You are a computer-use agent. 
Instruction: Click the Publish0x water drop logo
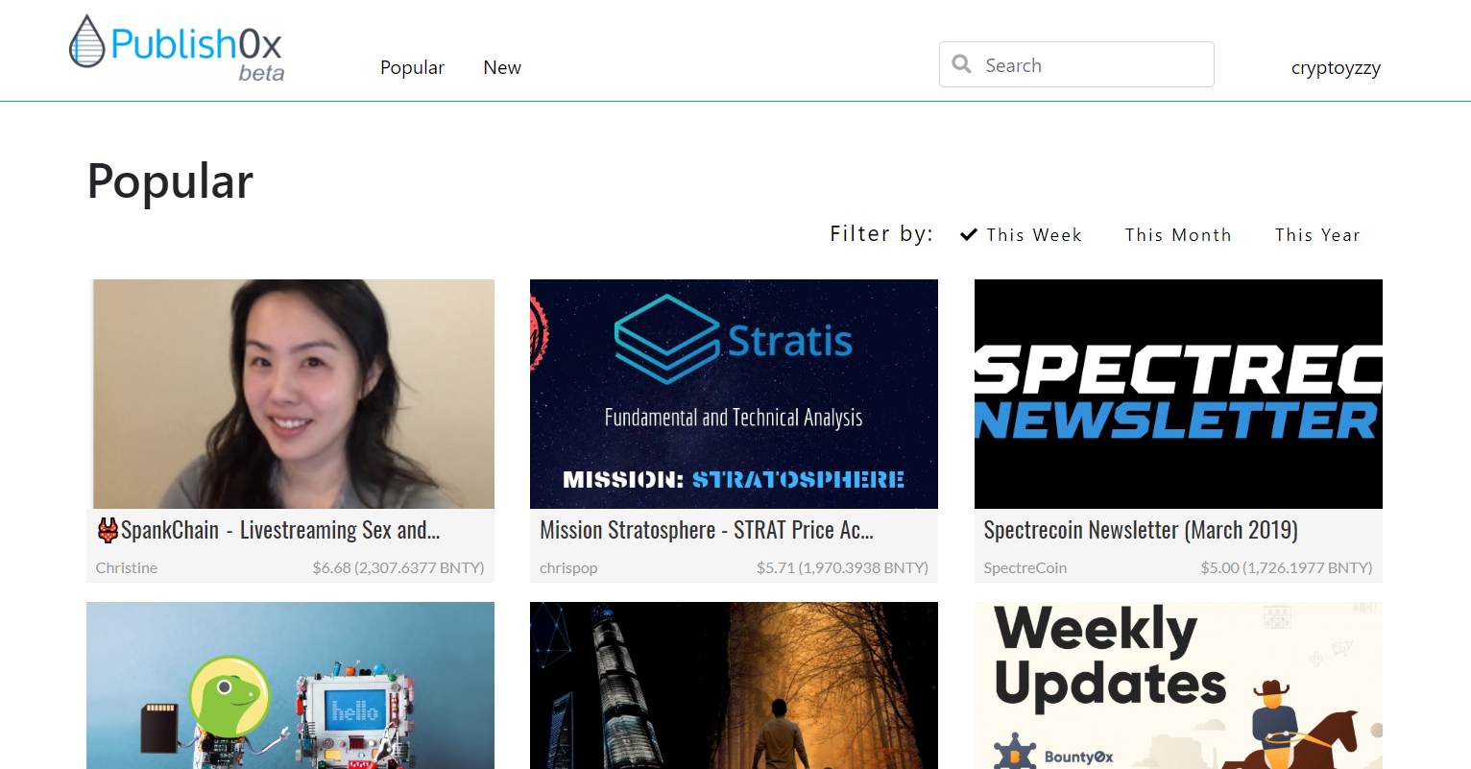point(86,41)
